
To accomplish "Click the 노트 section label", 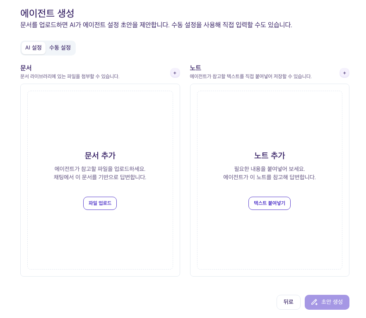I will coord(195,68).
